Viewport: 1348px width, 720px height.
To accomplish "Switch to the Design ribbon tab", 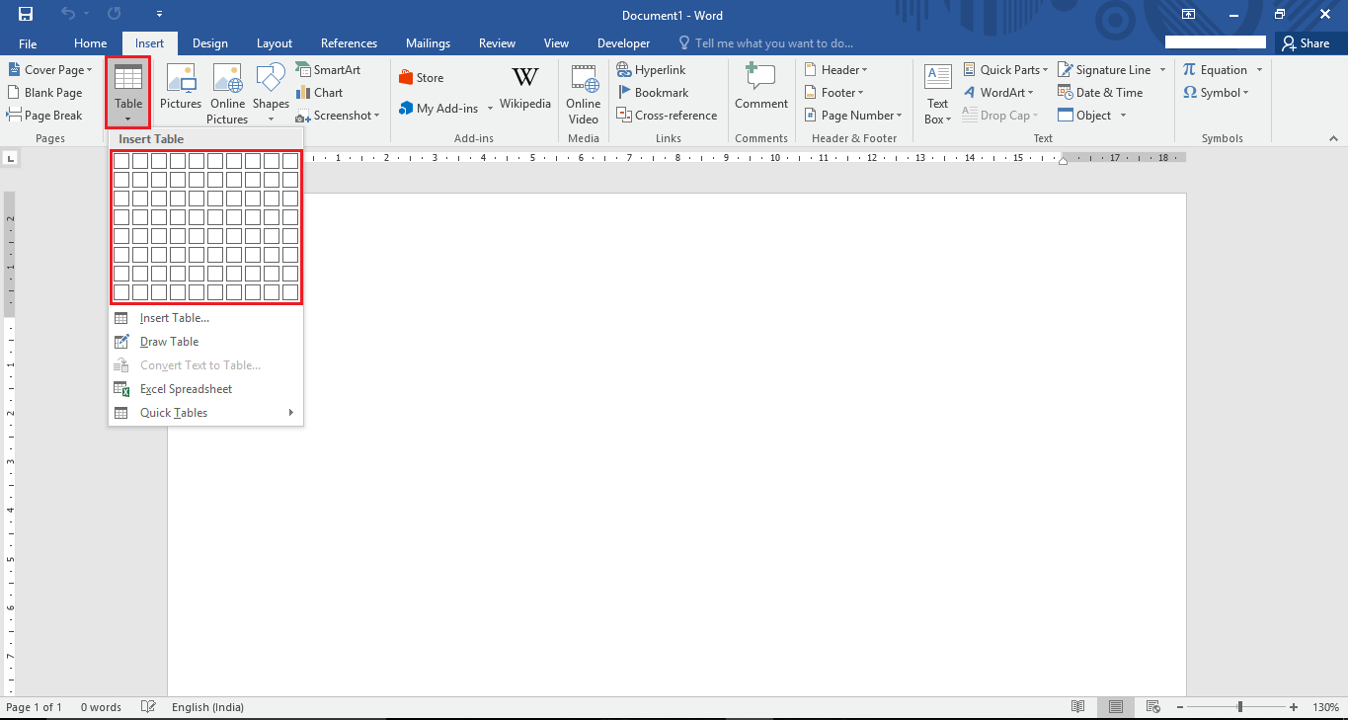I will (209, 43).
